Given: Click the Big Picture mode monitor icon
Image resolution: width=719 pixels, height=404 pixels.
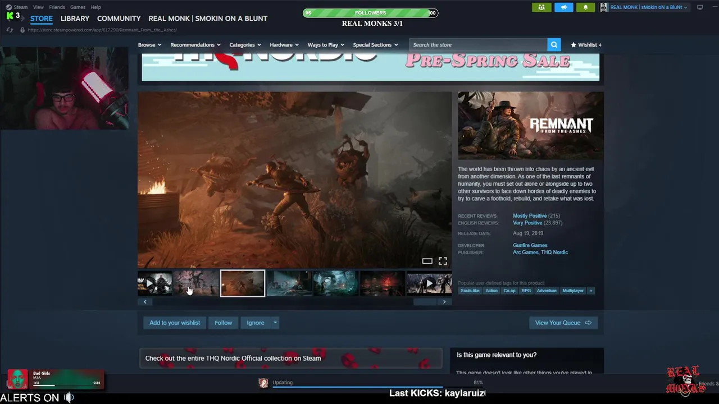Looking at the screenshot, I should pyautogui.click(x=700, y=7).
